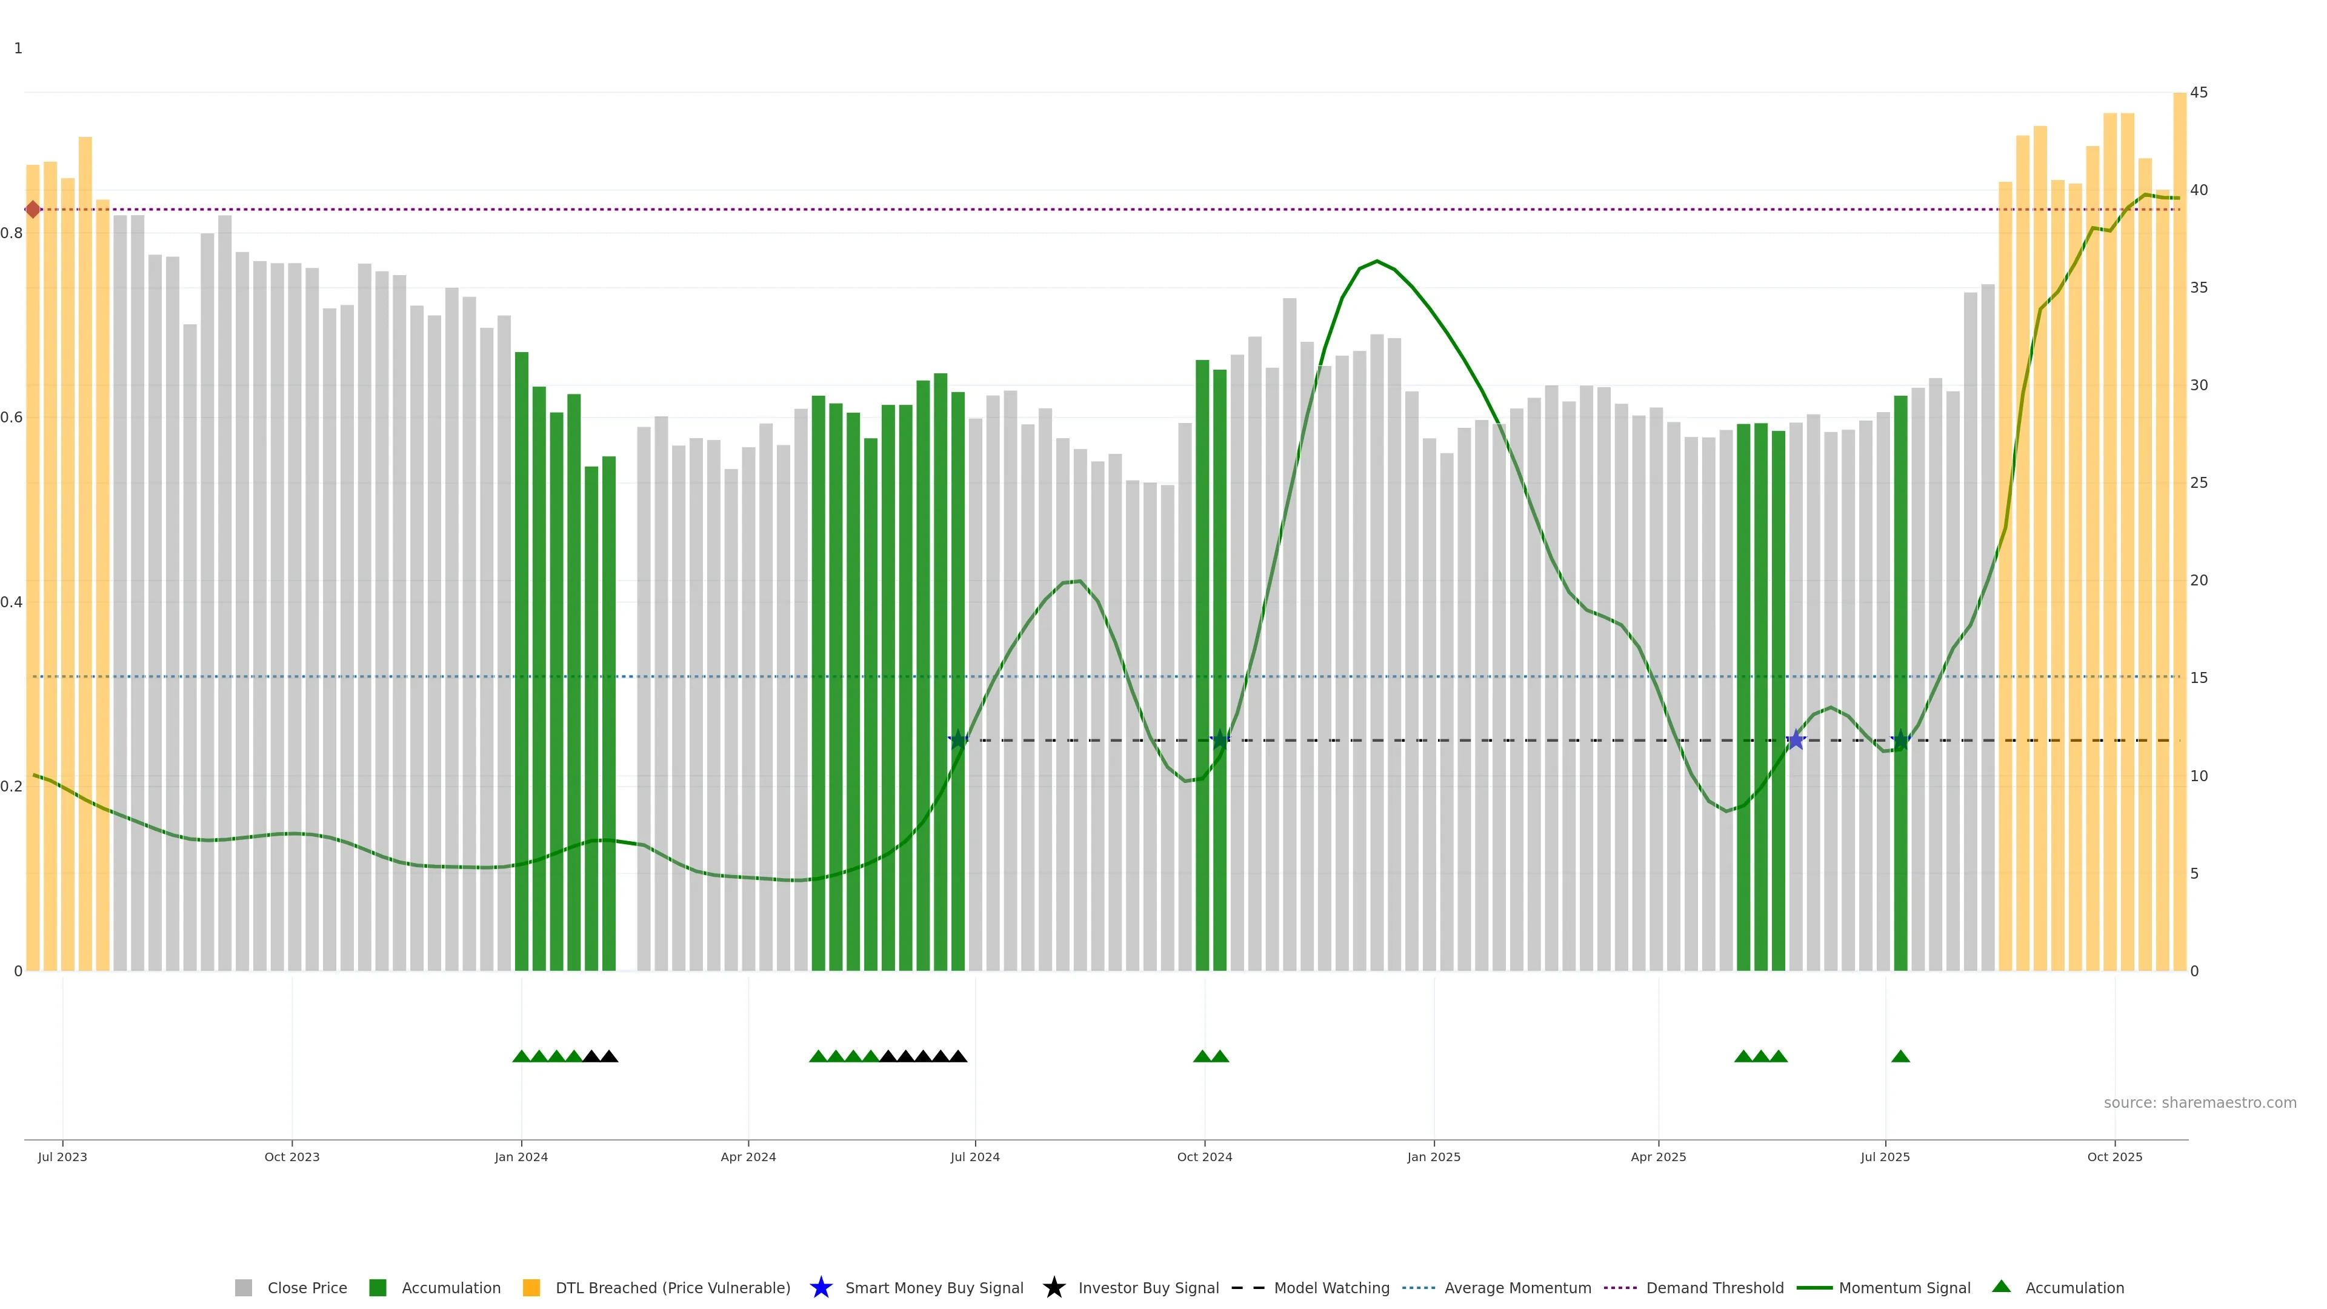Image resolution: width=2327 pixels, height=1309 pixels.
Task: Click the blue star marker near June 2025
Action: click(1796, 740)
